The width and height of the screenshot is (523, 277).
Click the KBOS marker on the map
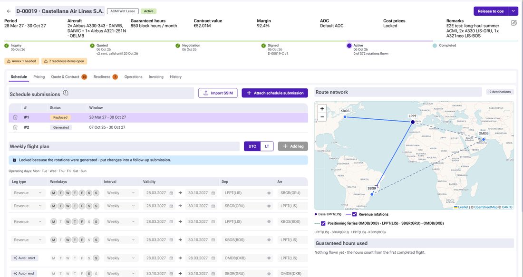coord(345,117)
